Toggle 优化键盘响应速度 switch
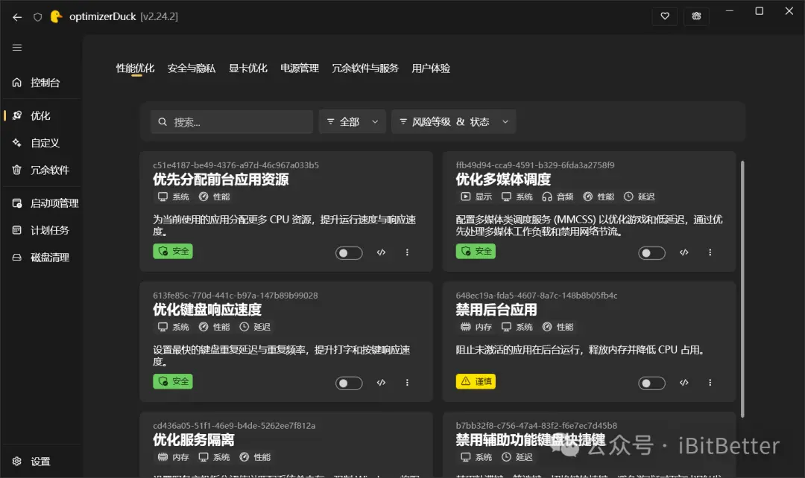Viewport: 805px width, 478px height. tap(349, 383)
